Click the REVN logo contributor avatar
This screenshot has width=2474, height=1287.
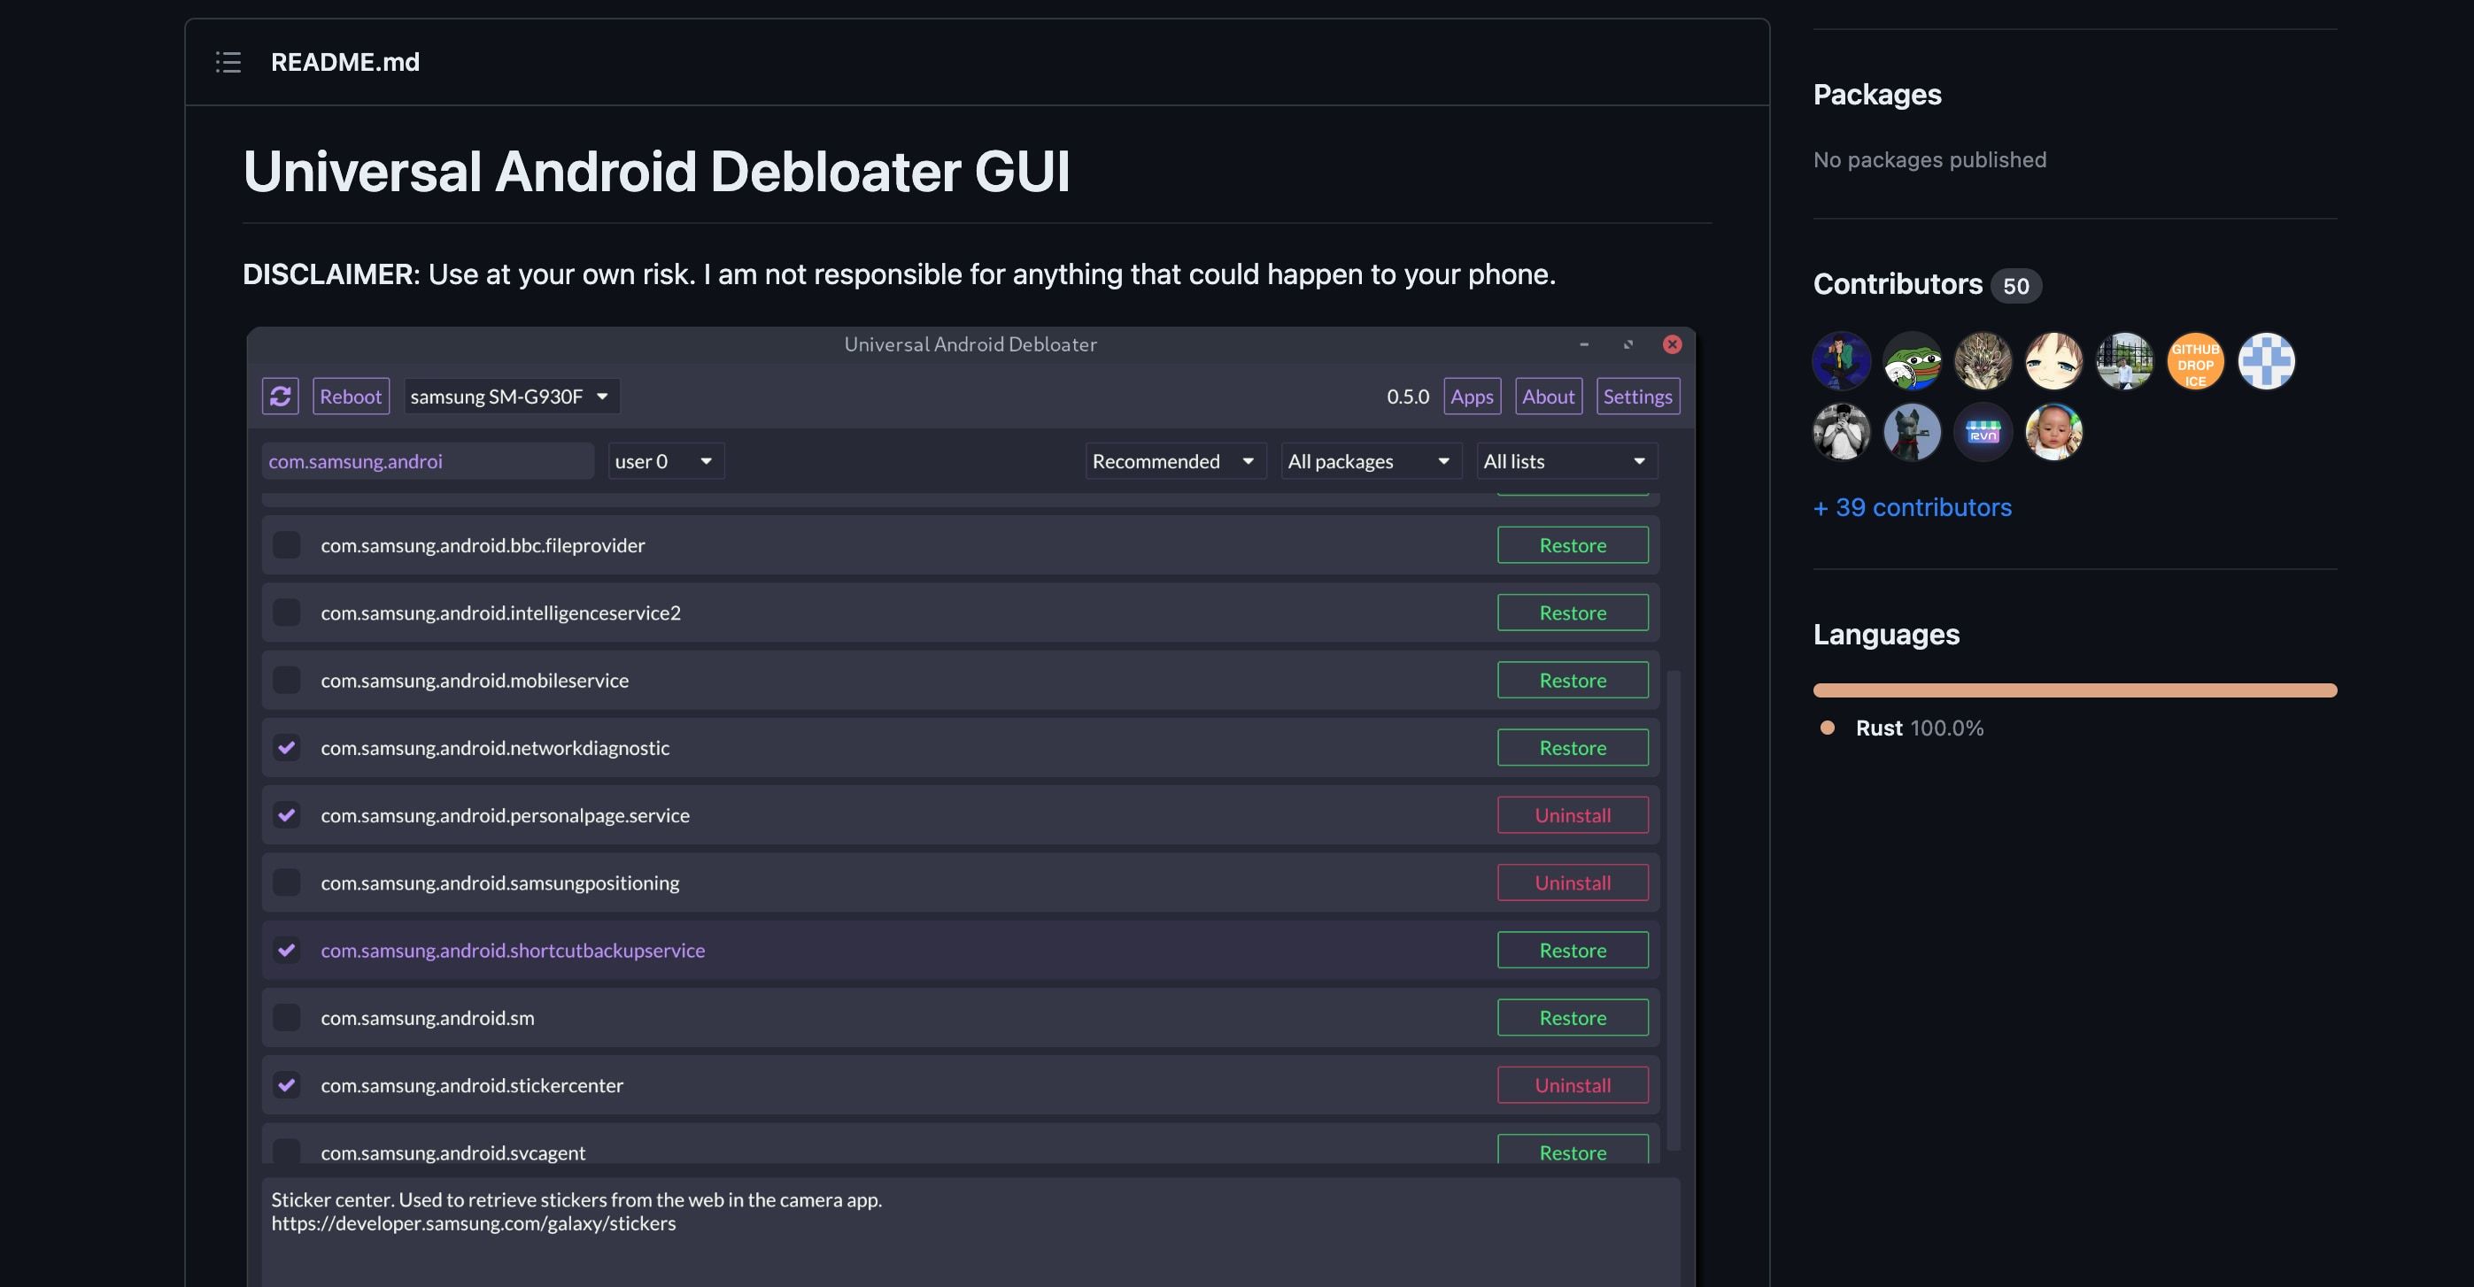1983,432
